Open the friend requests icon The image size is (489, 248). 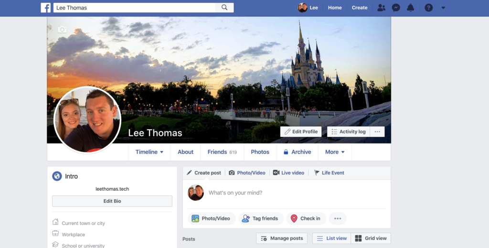tap(381, 8)
